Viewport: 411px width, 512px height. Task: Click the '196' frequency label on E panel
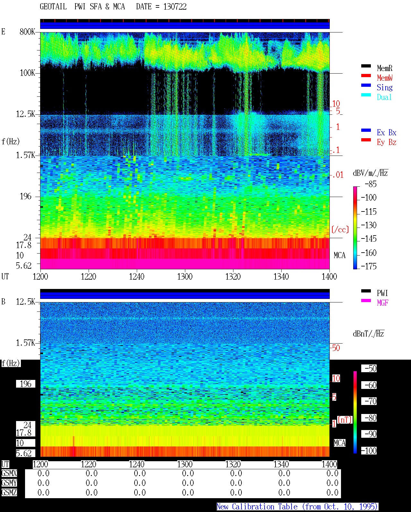(26, 196)
